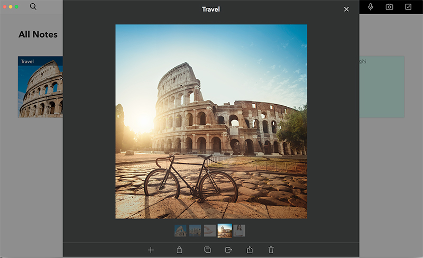Select the third pale thumbnail in the strip

(209, 231)
